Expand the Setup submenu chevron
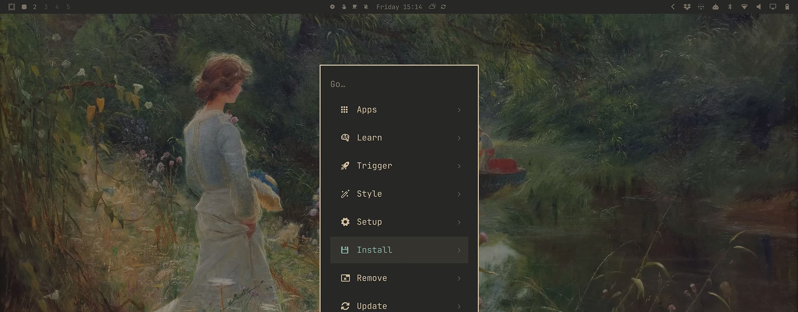 [x=459, y=222]
